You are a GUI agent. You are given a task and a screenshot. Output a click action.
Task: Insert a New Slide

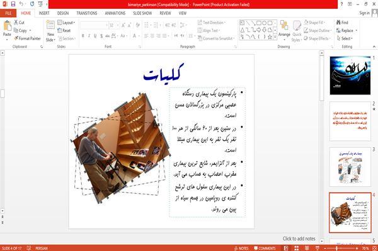click(50, 31)
